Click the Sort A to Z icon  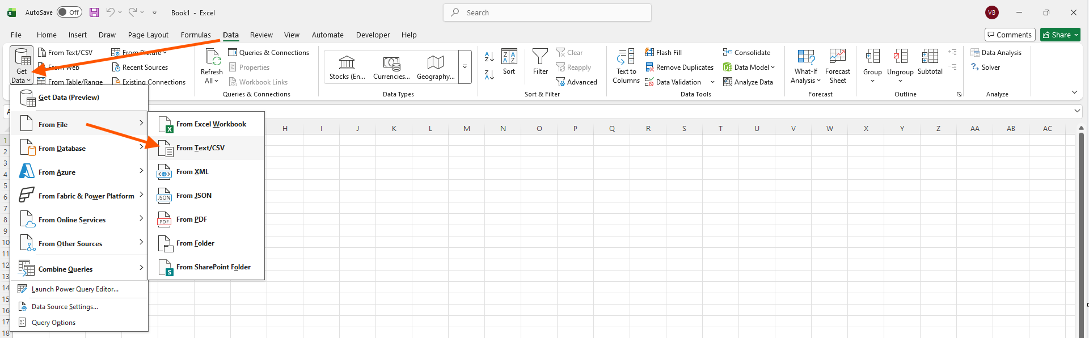coord(489,57)
